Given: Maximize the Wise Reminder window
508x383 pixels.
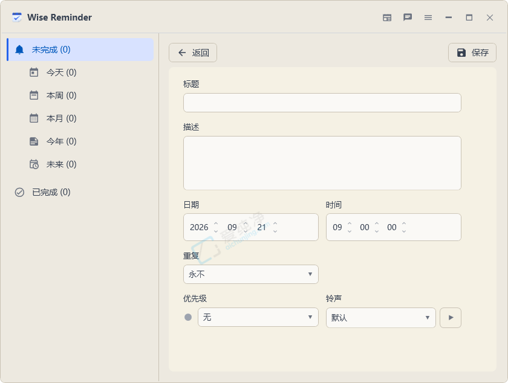Looking at the screenshot, I should click(x=469, y=18).
